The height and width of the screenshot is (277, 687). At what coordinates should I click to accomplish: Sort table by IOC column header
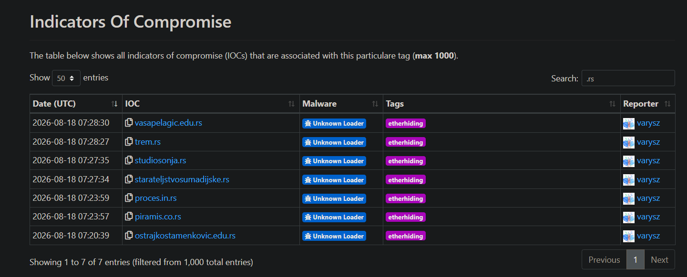click(211, 104)
